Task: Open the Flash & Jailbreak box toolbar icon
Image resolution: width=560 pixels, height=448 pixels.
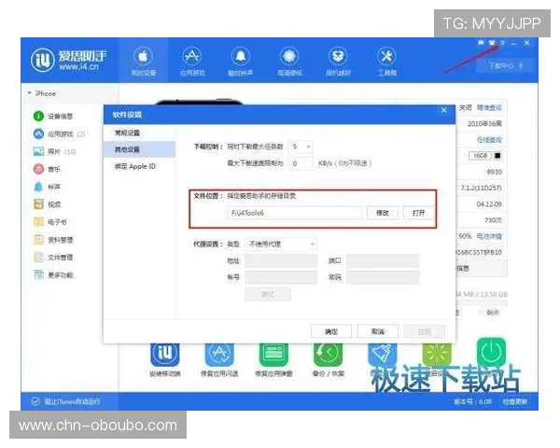Action: [338, 61]
